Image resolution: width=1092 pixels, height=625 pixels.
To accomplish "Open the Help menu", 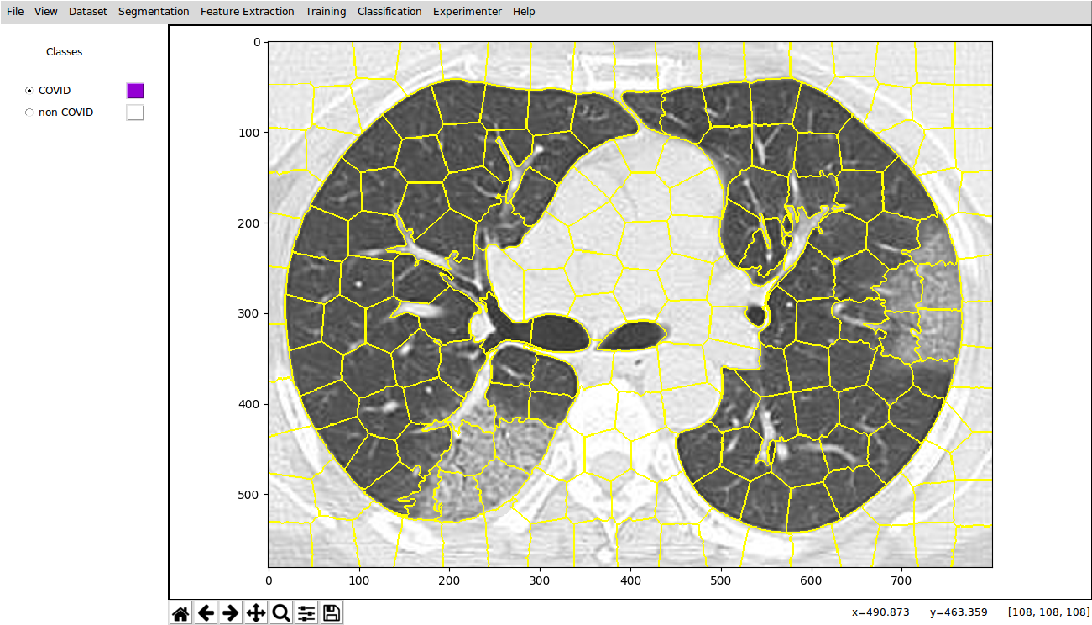I will (524, 12).
